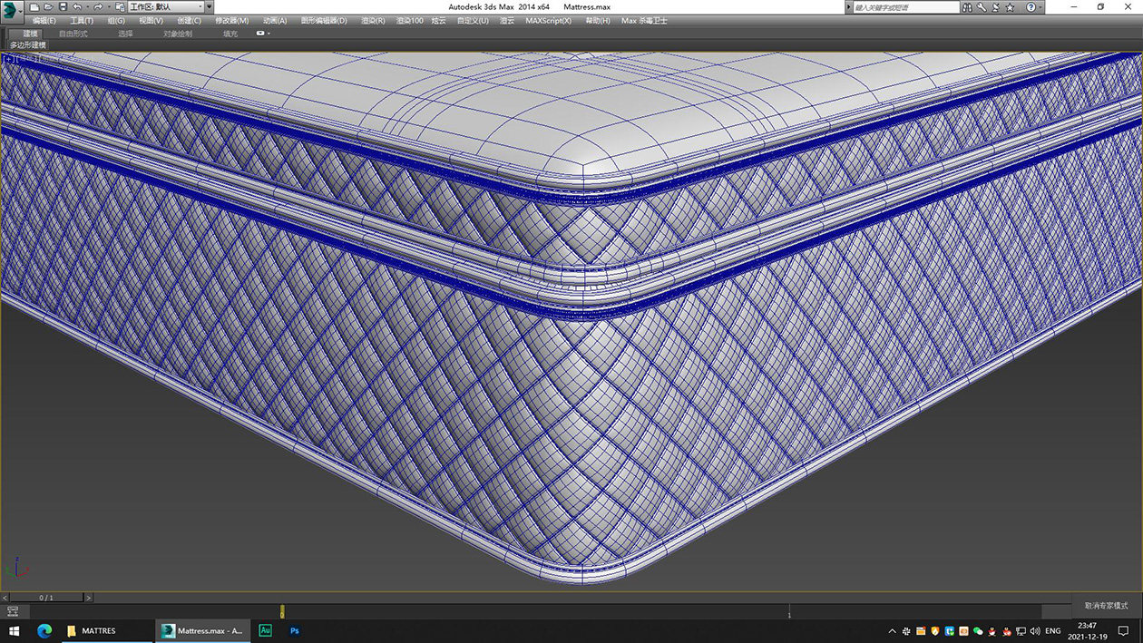Switch to the 选择 ribbon tab
Viewport: 1143px width, 643px height.
(x=125, y=34)
